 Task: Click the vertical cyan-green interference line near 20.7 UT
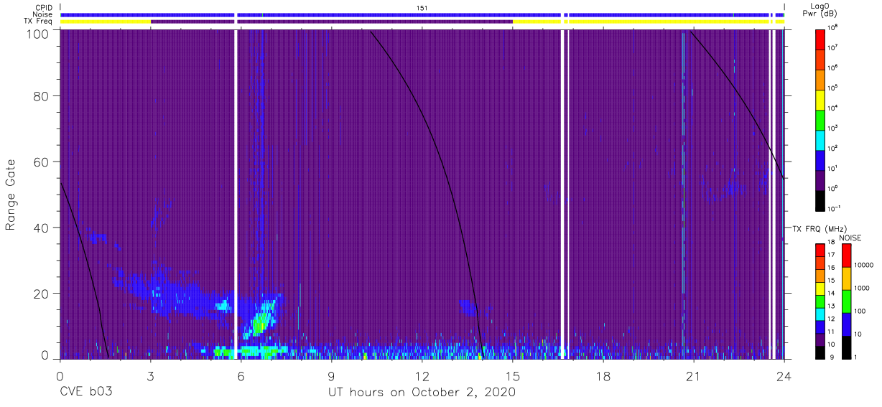point(683,194)
